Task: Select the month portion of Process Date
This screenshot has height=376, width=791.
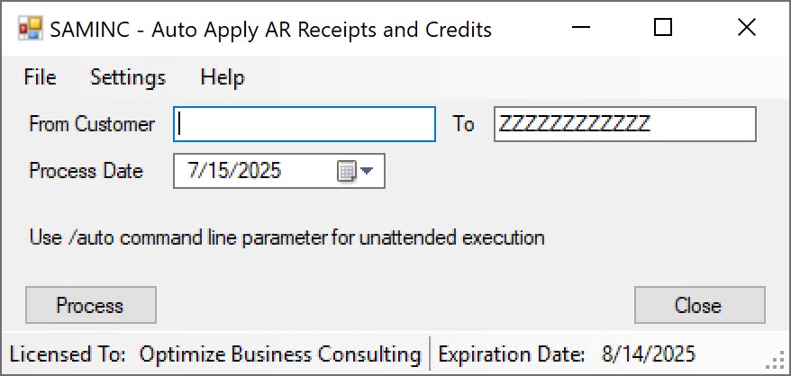Action: click(x=193, y=171)
